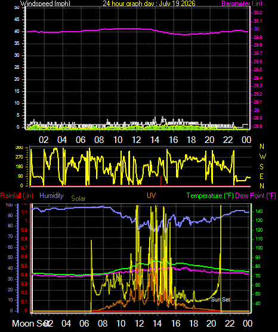Click barometer scale value '30.2'
Screen dimensions: 278x332
[258, 13]
